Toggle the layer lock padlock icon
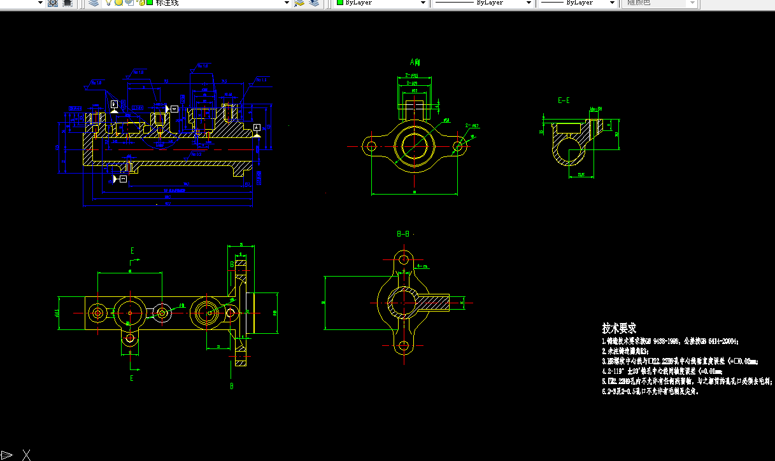This screenshot has width=775, height=461. [141, 3]
